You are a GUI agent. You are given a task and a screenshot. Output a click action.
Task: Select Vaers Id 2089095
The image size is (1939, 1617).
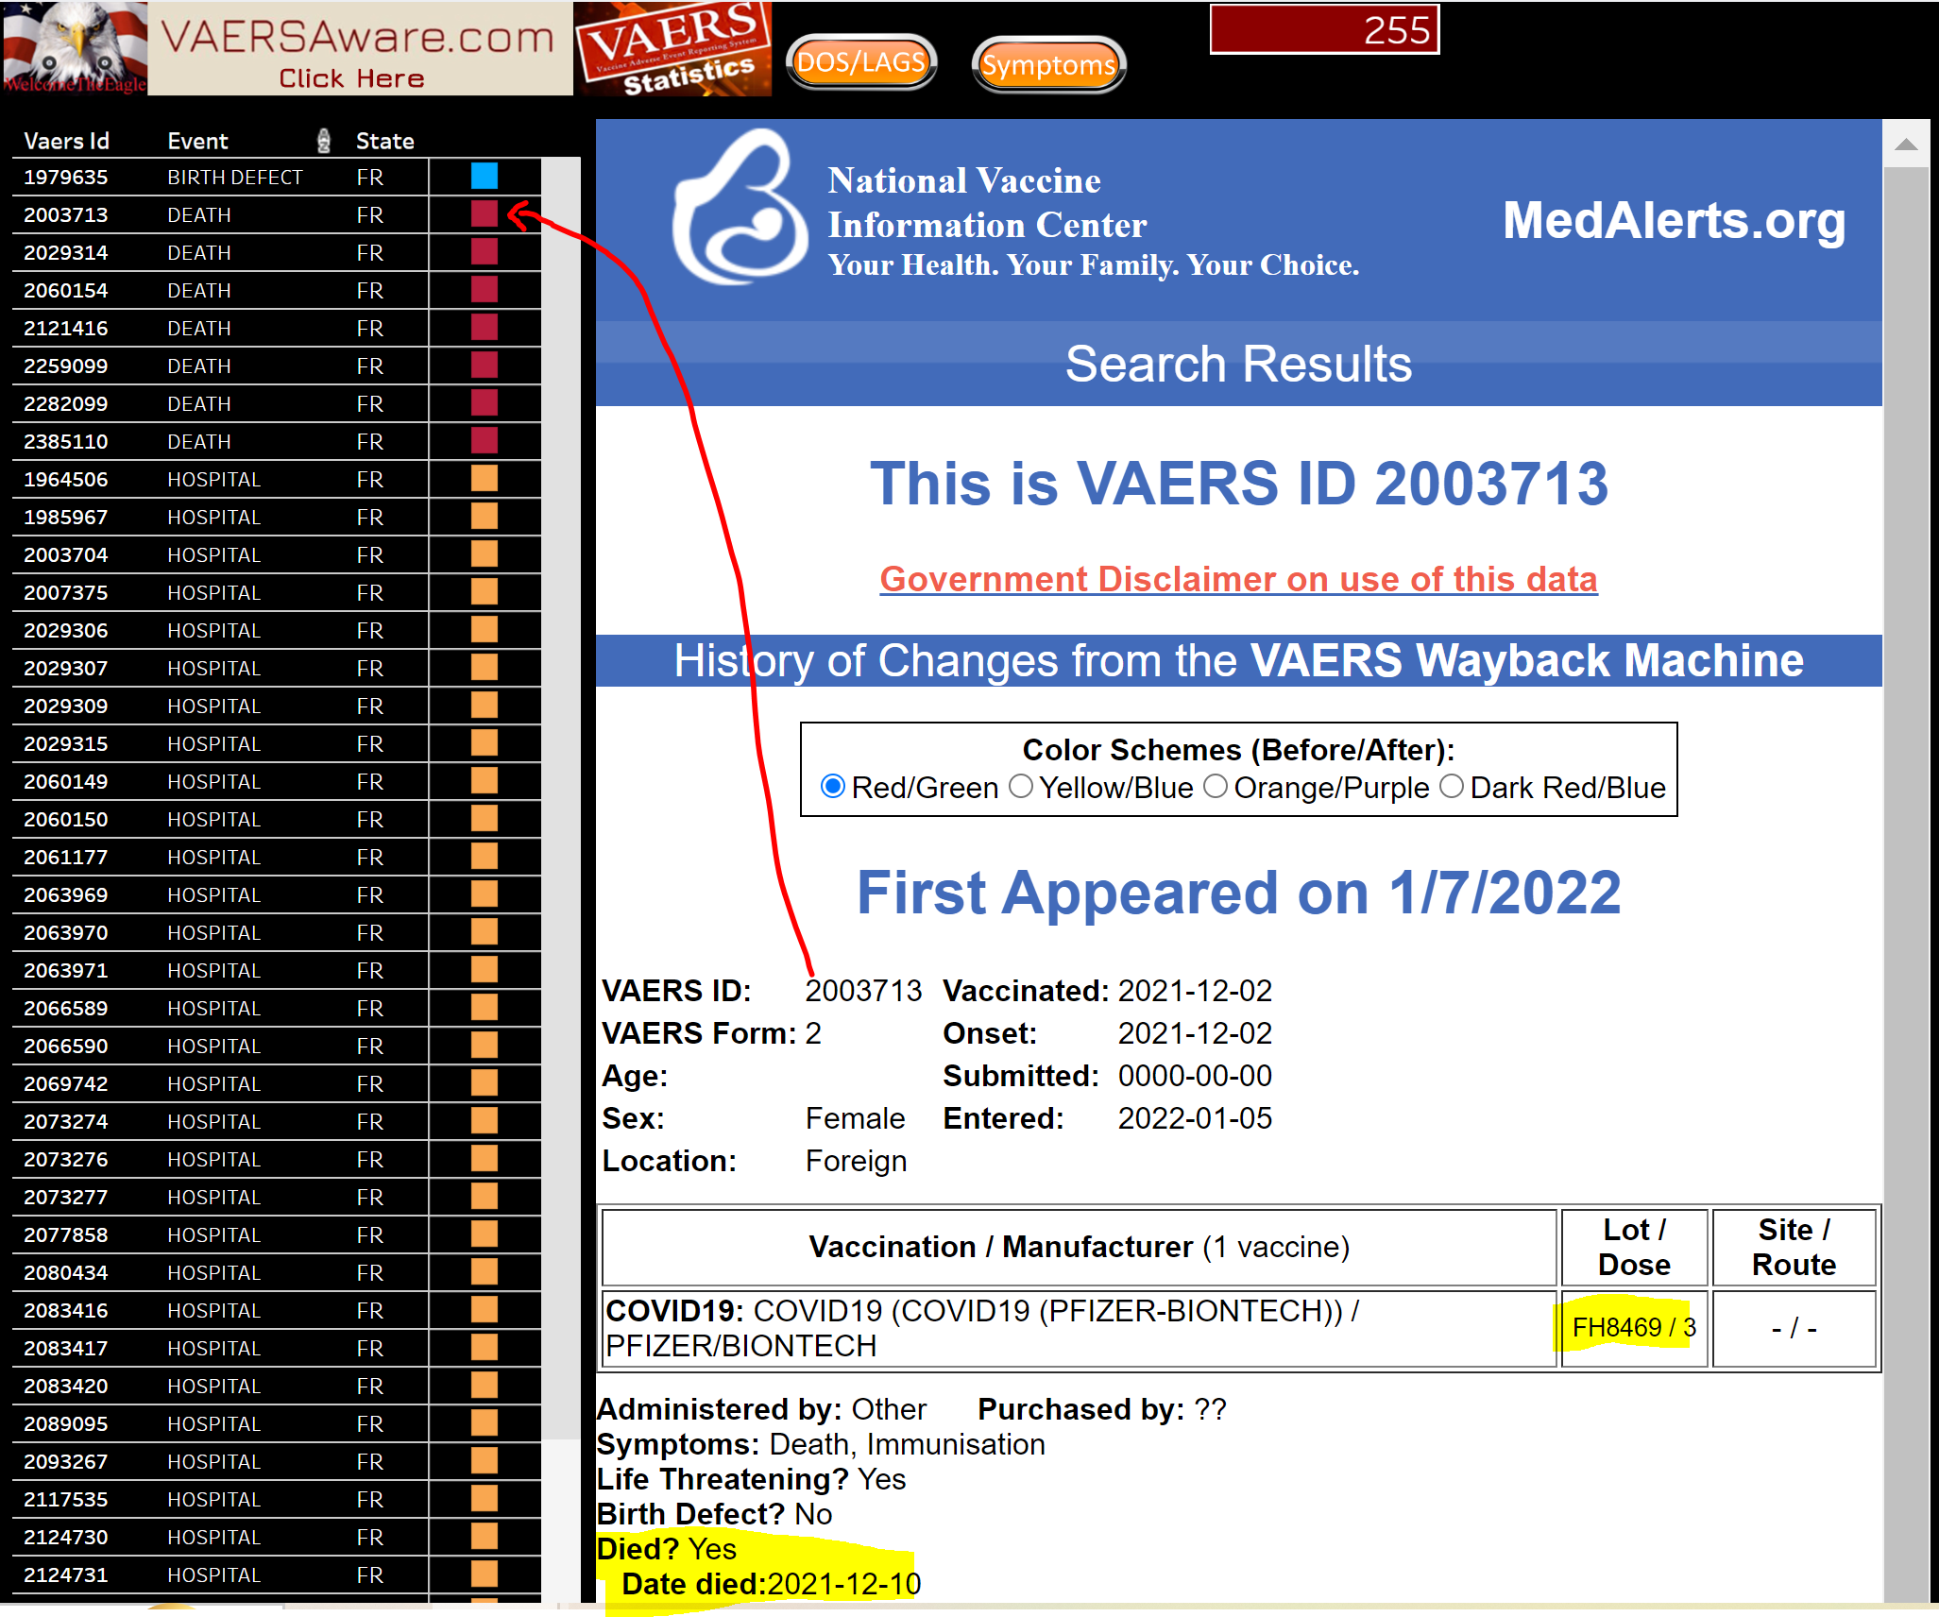[65, 1423]
